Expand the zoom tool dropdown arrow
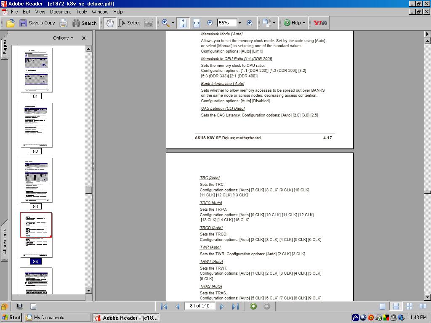 click(173, 23)
